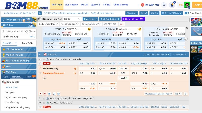Click the (97 / 97) Giải filter

point(110,24)
